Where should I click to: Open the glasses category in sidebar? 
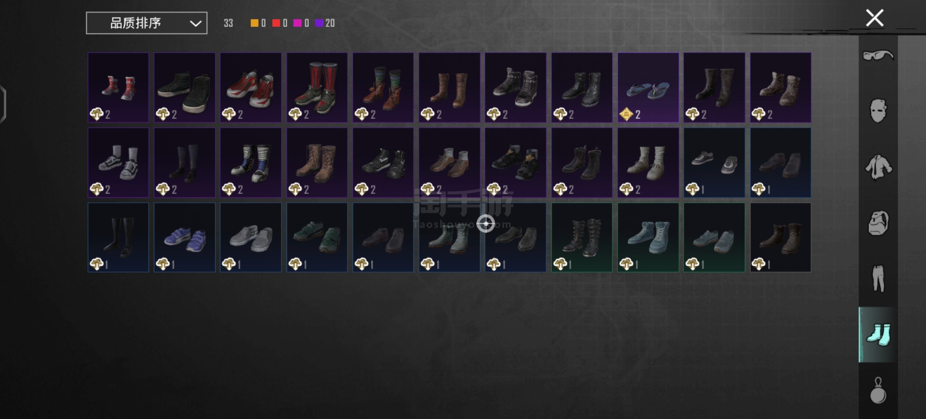(878, 55)
